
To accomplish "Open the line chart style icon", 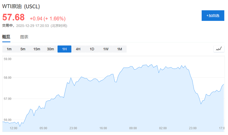I will (218, 49).
